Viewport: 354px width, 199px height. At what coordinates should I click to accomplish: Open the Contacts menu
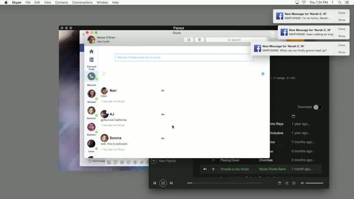[x=62, y=3]
